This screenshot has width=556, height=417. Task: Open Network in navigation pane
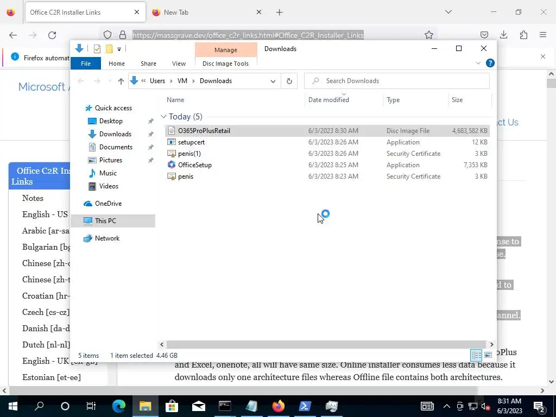click(102, 238)
